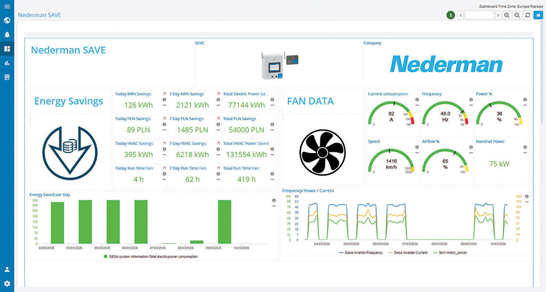546x292 pixels.
Task: Click the 75 kW Nominal Power value
Action: tap(499, 164)
